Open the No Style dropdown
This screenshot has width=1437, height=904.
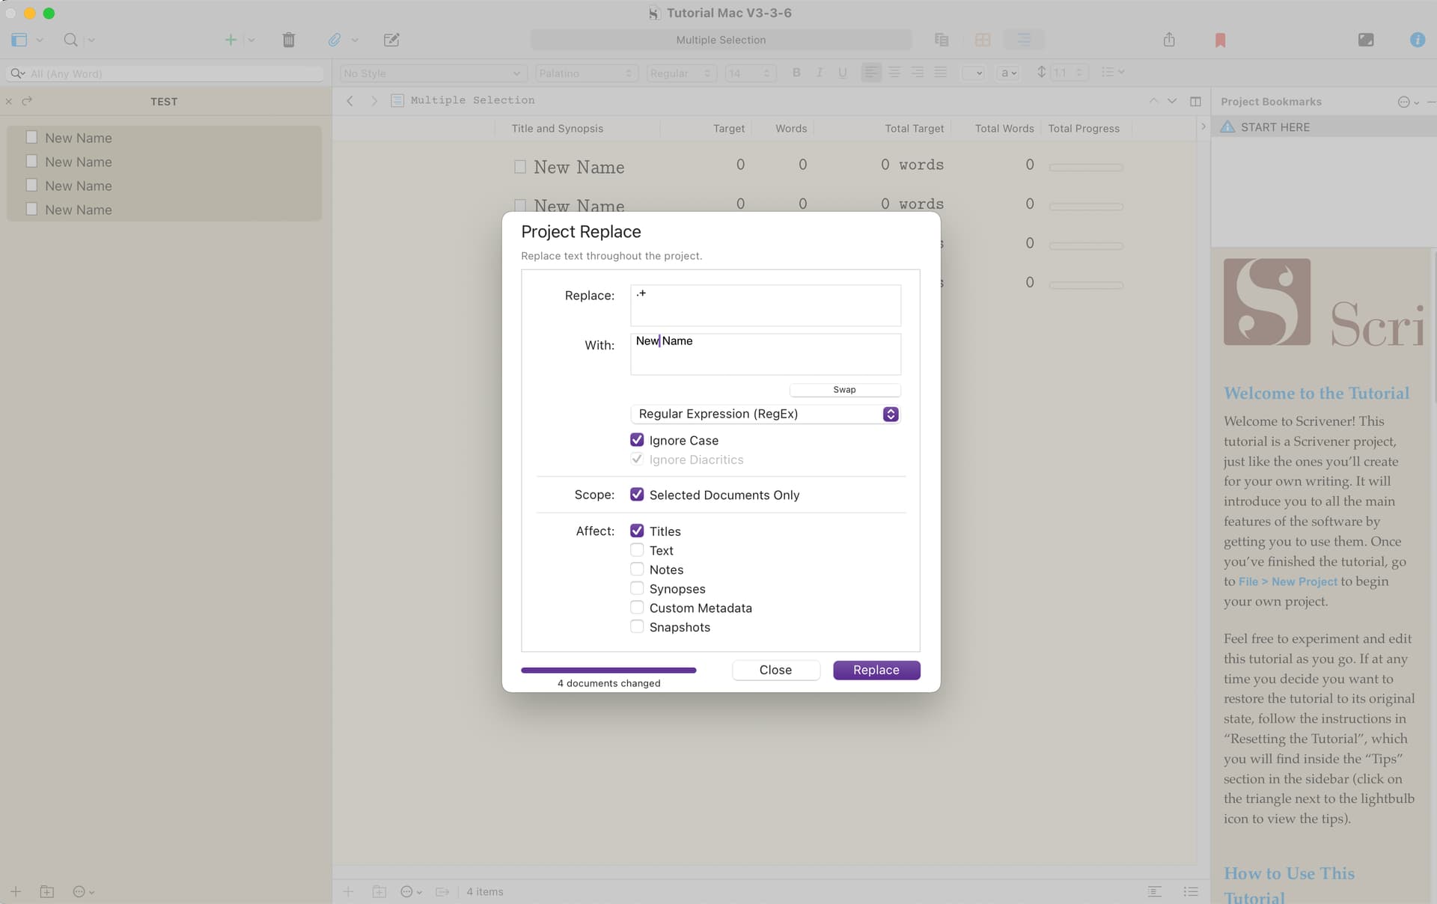432,73
